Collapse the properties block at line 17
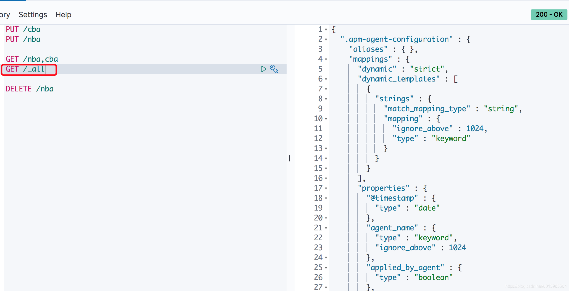The width and height of the screenshot is (569, 291). pos(326,188)
